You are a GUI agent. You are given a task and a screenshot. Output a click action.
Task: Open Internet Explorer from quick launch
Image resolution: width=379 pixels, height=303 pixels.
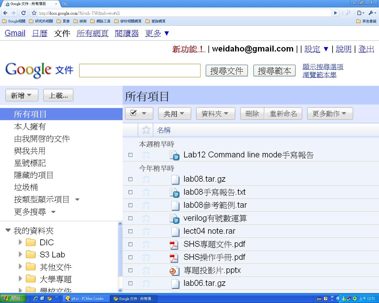[36, 299]
